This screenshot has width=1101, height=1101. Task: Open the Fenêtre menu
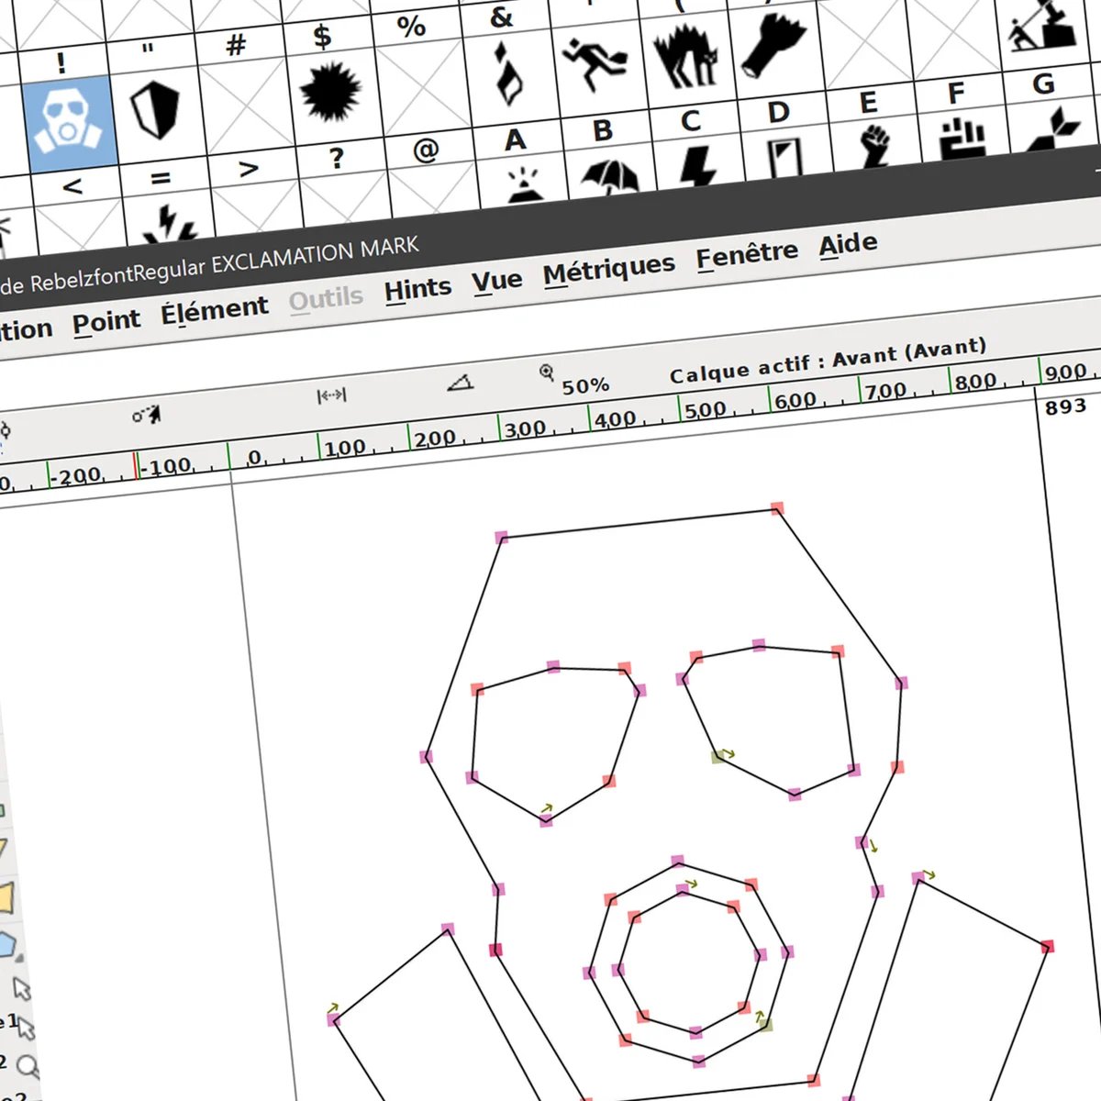point(747,255)
